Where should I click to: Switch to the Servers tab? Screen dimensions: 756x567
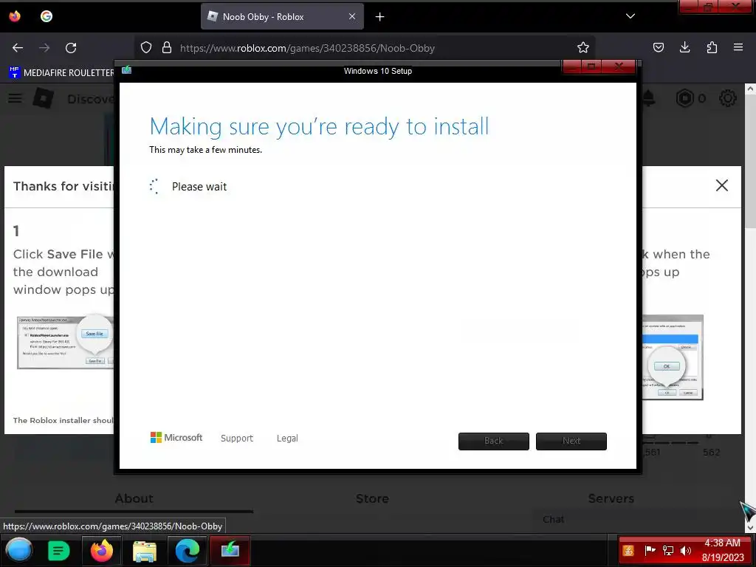pyautogui.click(x=611, y=498)
